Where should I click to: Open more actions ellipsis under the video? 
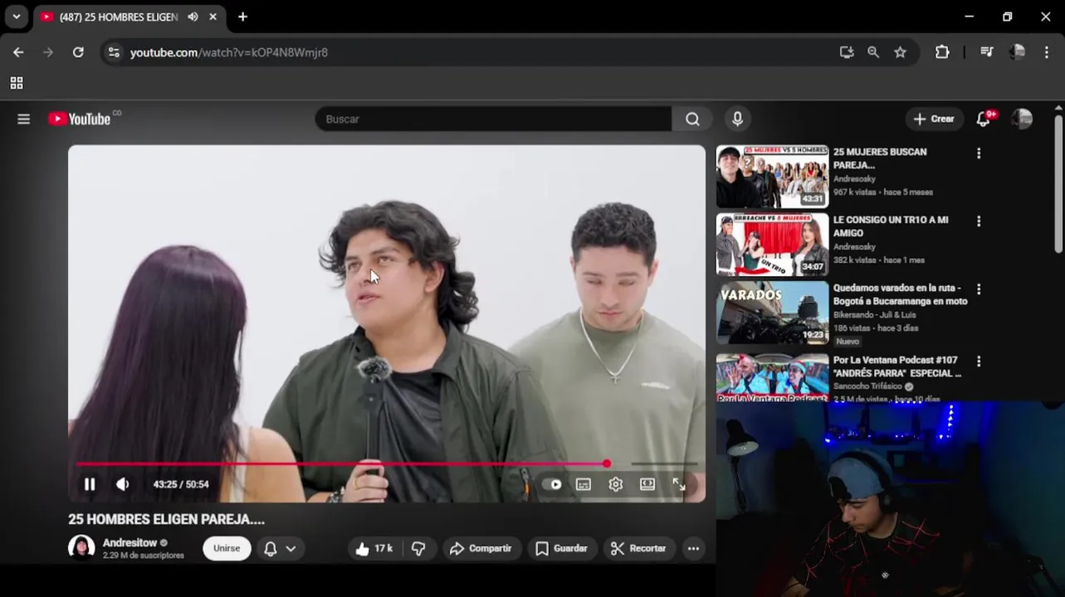tap(693, 548)
